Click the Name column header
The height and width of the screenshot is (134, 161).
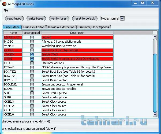tap(13, 33)
